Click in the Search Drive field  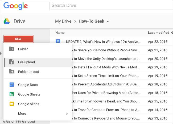(106, 6)
